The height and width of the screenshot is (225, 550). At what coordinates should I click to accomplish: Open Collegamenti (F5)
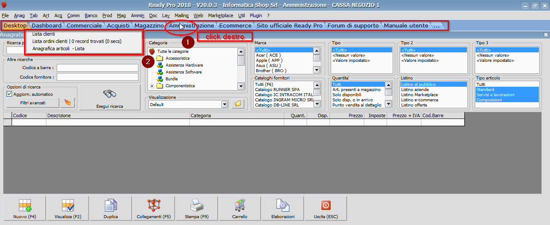pyautogui.click(x=154, y=208)
